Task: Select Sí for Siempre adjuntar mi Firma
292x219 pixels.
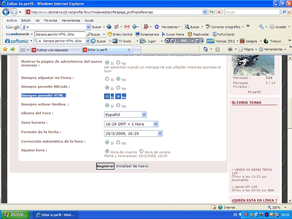Action: pyautogui.click(x=107, y=79)
